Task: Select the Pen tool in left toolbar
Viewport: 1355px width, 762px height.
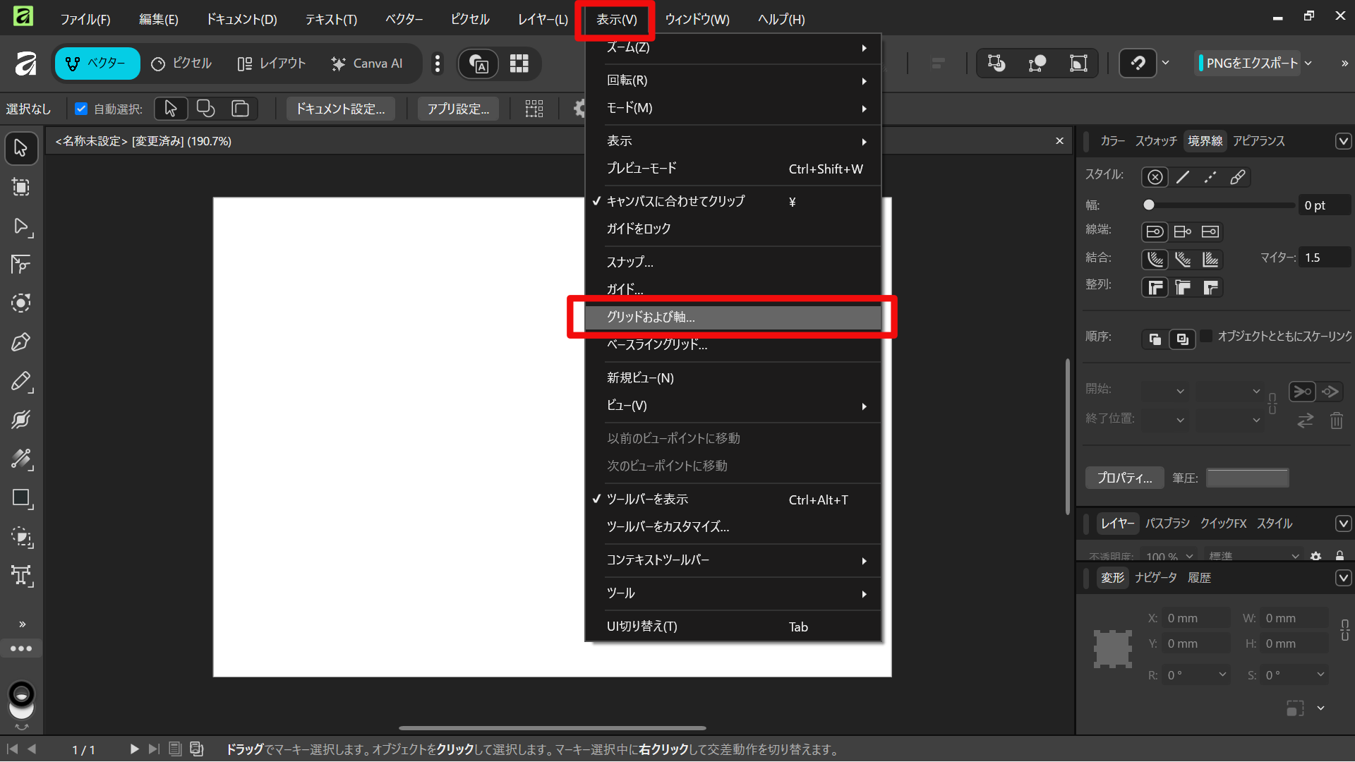Action: (x=21, y=342)
